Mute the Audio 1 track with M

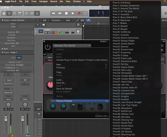tap(46, 33)
